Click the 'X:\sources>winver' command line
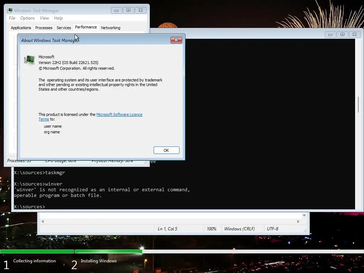This screenshot has height=273, width=364. coord(38,184)
